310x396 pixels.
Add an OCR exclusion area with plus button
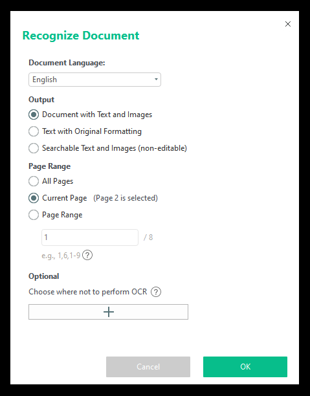click(108, 312)
